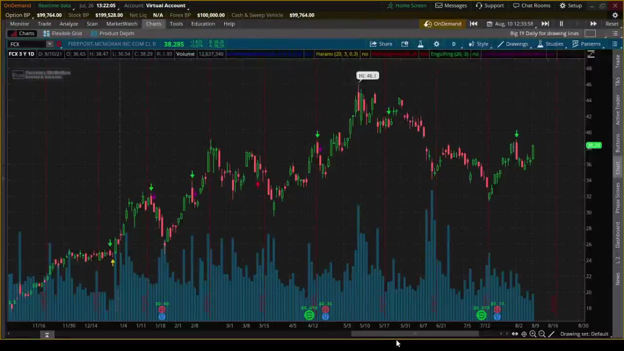The height and width of the screenshot is (351, 624).
Task: Enable the pan crosshair icon
Action: (524, 334)
